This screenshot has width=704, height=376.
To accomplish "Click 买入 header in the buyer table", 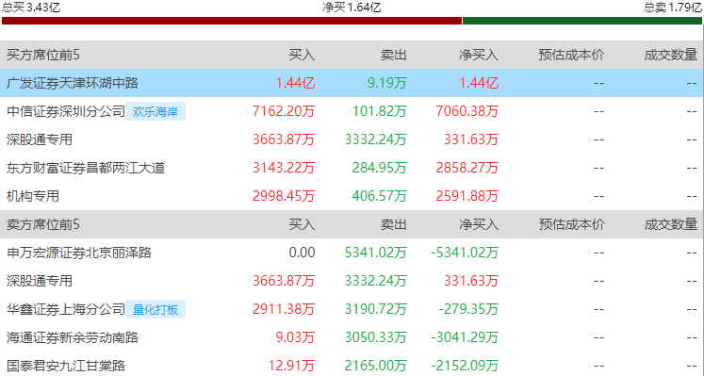I will [x=302, y=55].
